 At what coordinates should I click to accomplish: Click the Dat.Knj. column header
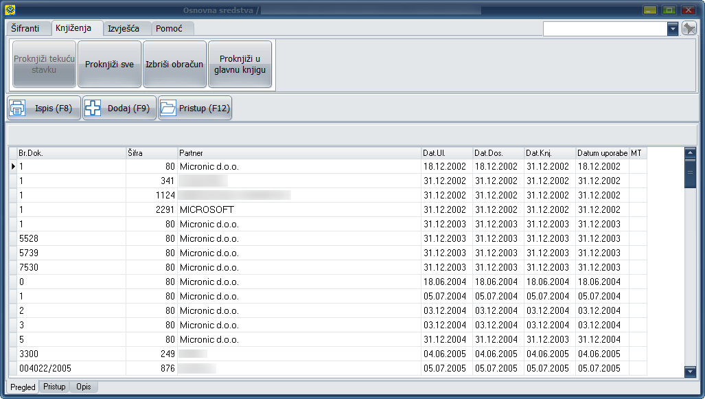click(x=549, y=153)
